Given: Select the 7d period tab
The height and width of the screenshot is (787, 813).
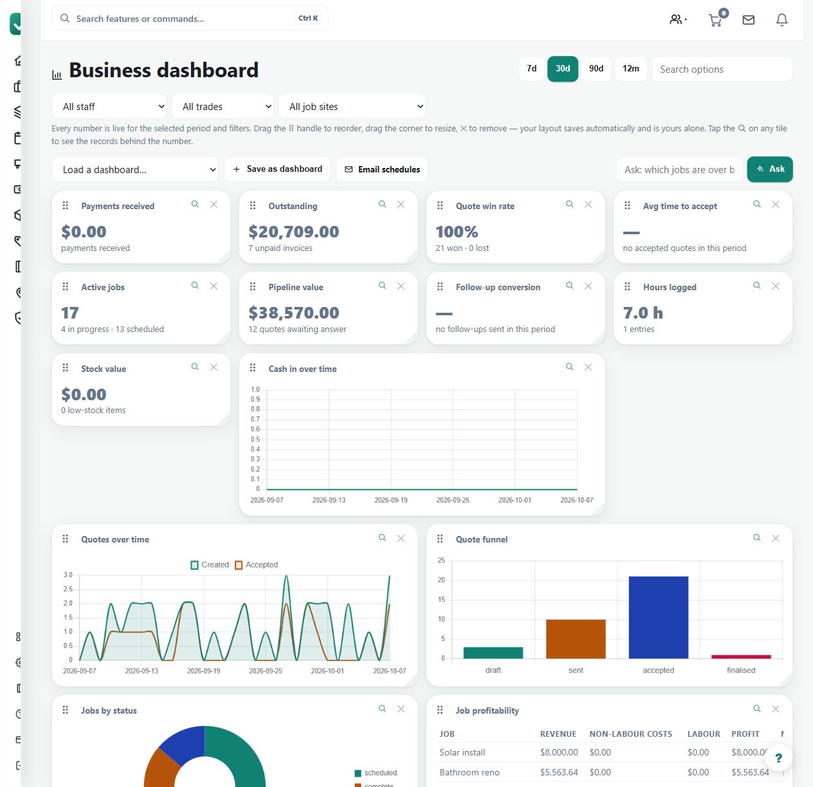Looking at the screenshot, I should tap(532, 69).
